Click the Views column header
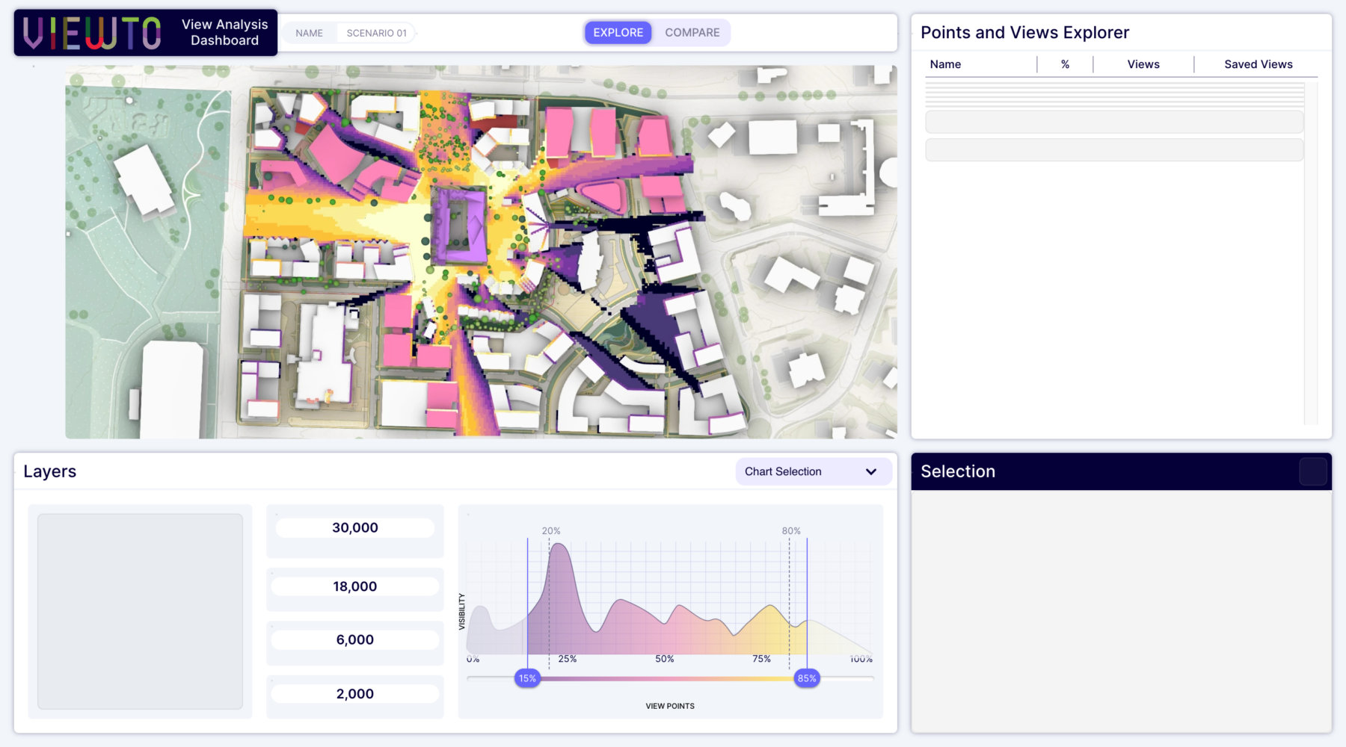Viewport: 1346px width, 747px height. (x=1143, y=64)
